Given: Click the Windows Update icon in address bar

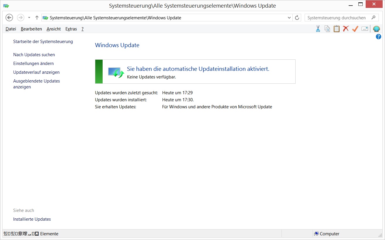Looking at the screenshot, I should [45, 18].
